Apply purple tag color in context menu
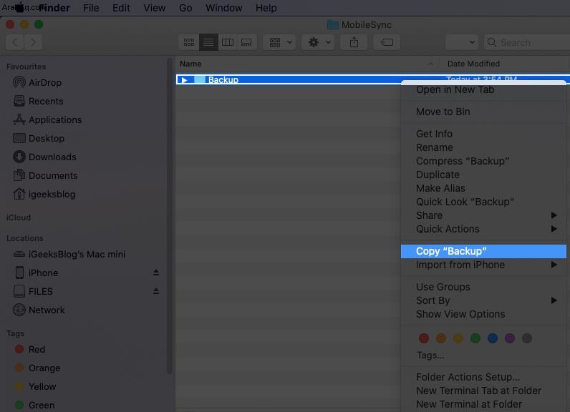Viewport: 570px width, 412px height. (x=510, y=338)
